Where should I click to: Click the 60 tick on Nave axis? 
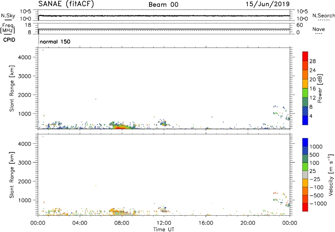point(299,25)
